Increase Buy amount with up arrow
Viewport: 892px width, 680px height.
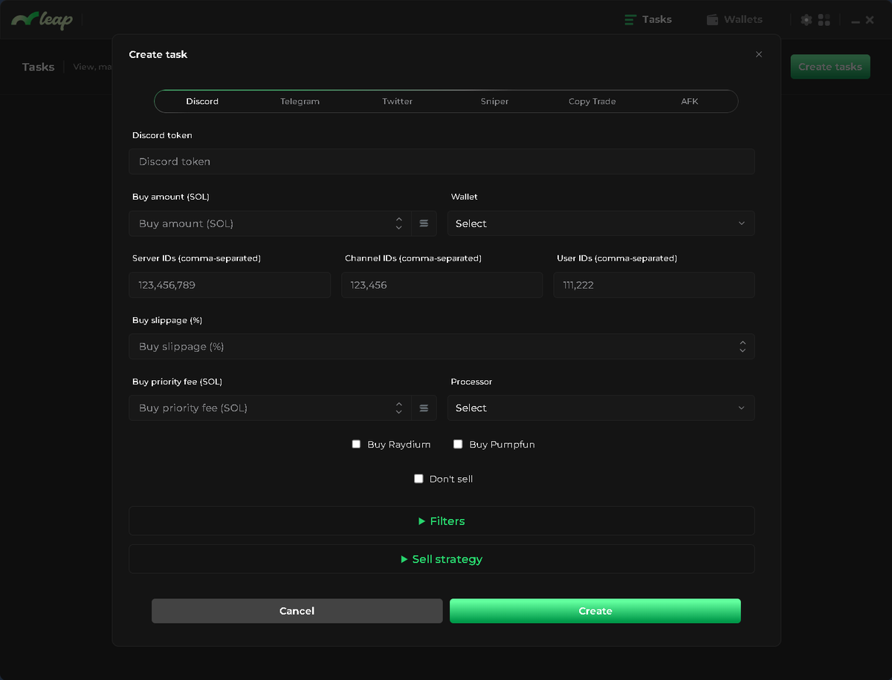tap(399, 219)
